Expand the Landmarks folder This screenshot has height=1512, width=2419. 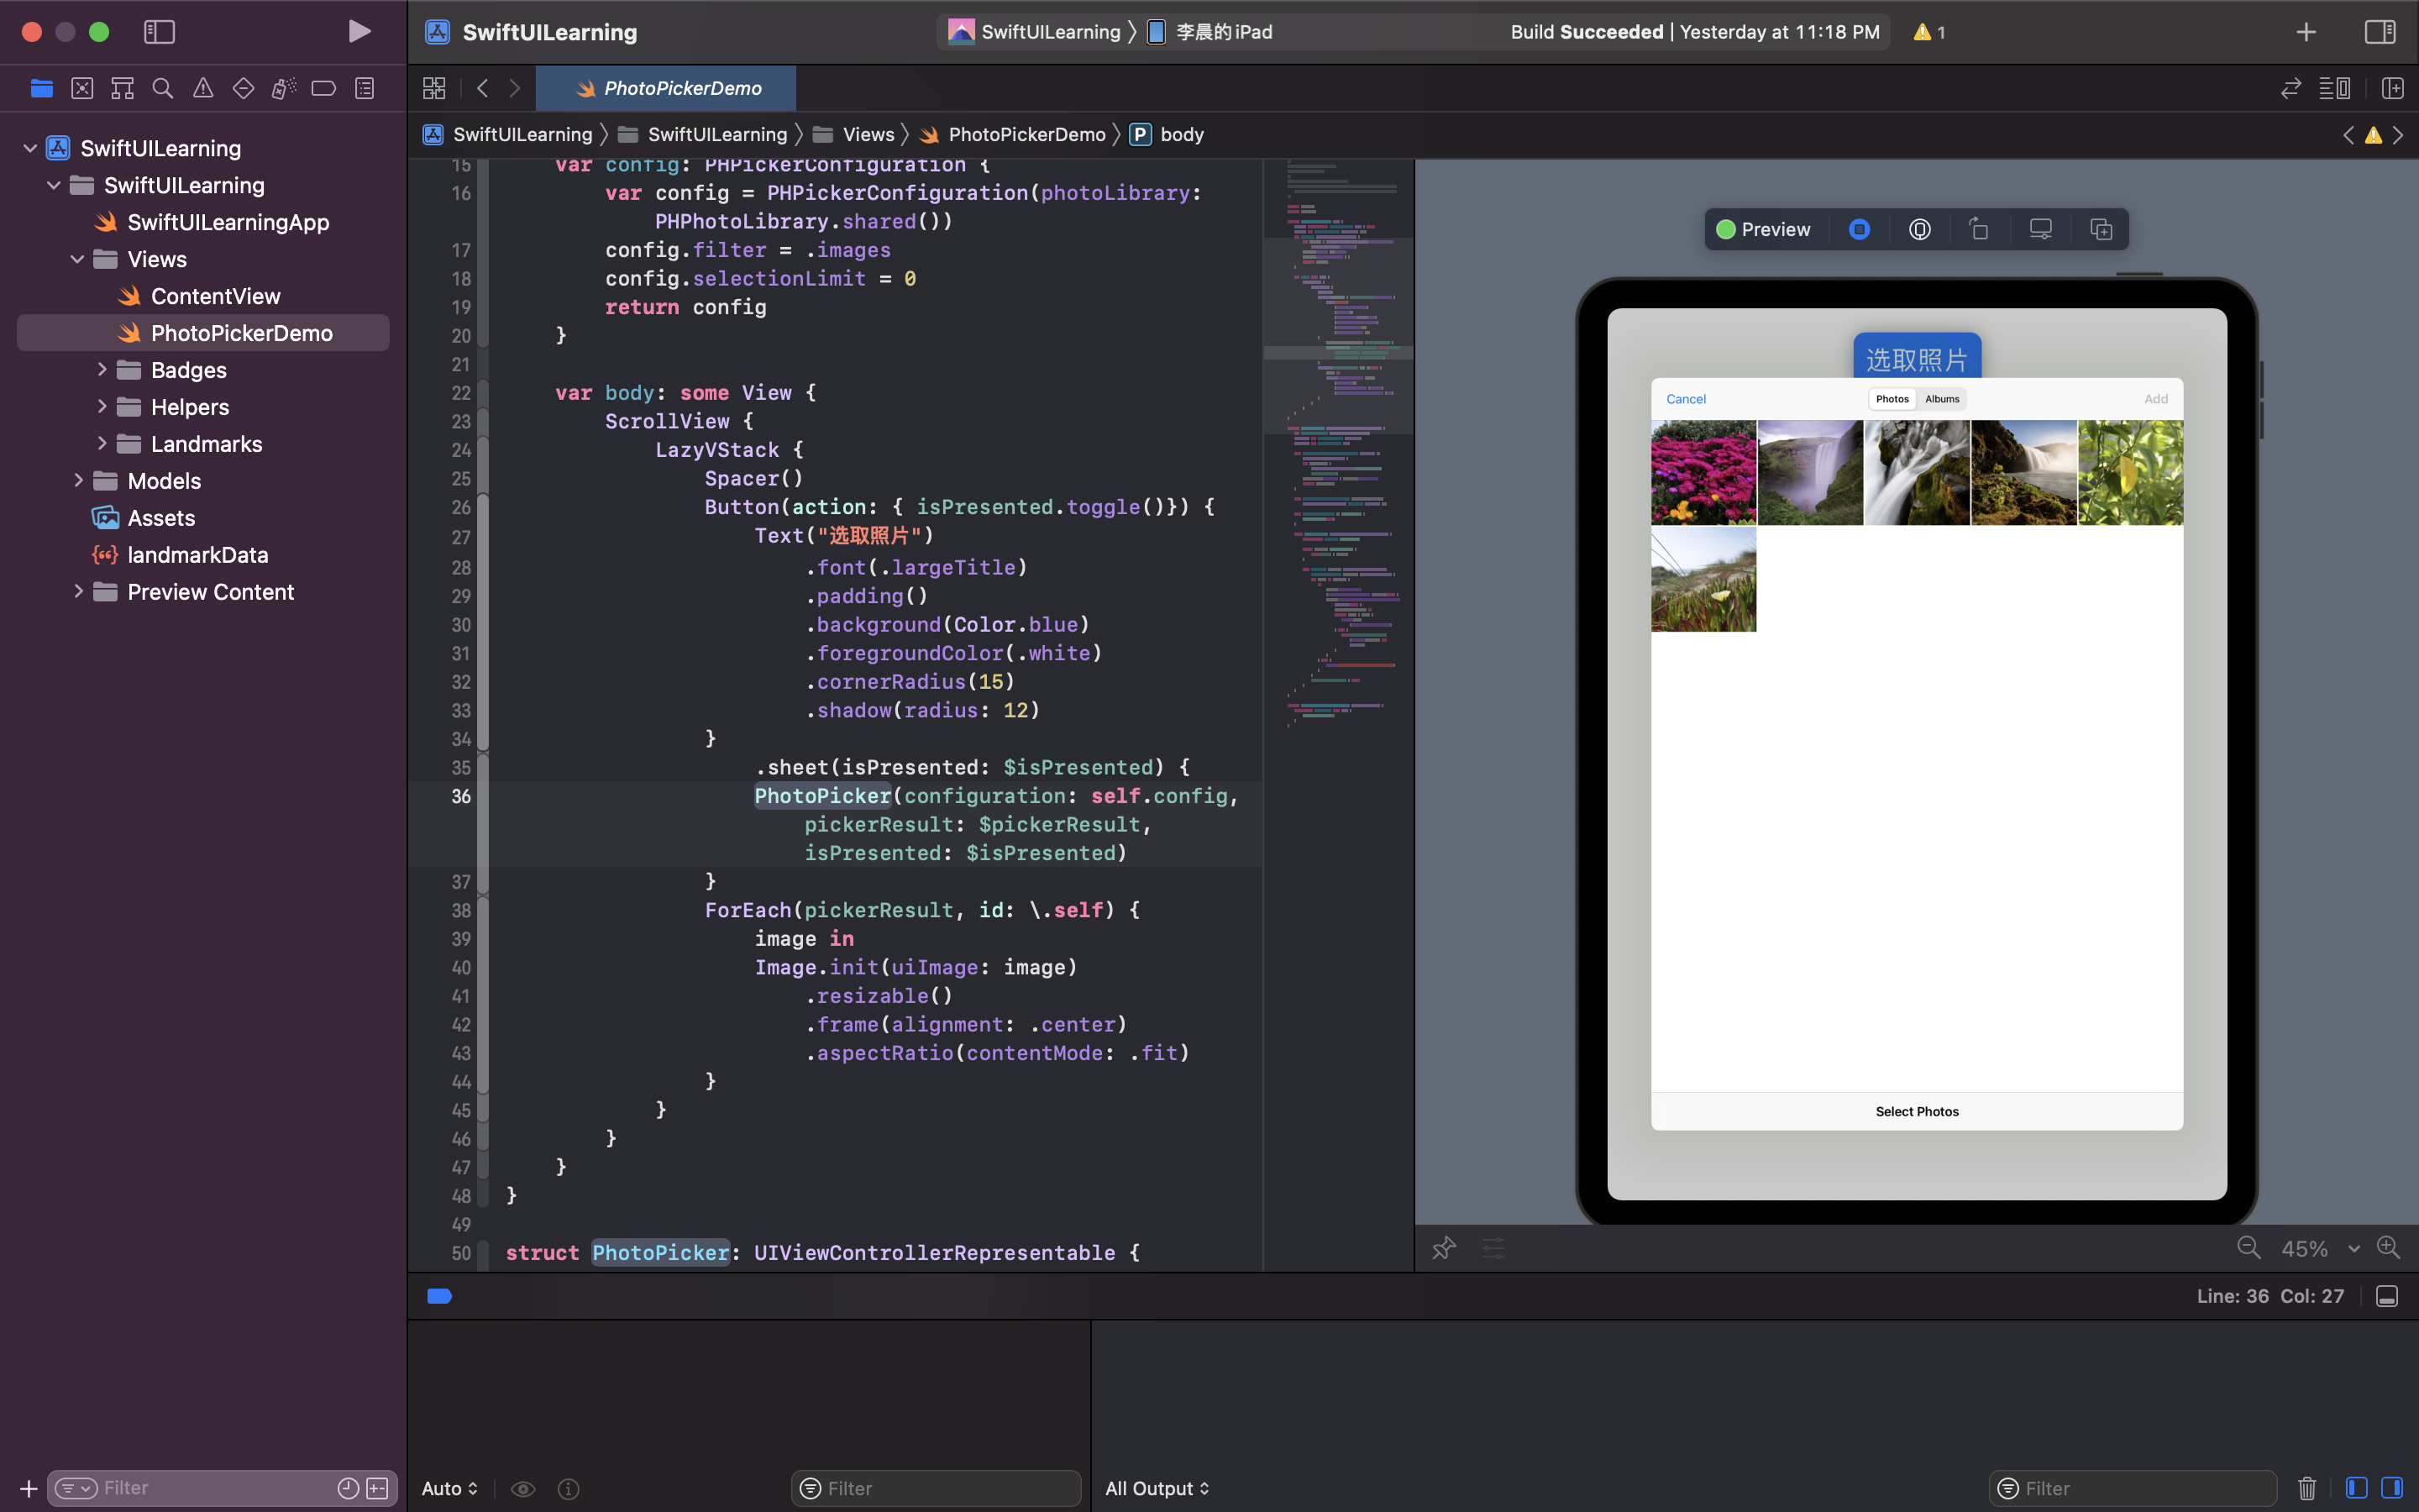(101, 444)
